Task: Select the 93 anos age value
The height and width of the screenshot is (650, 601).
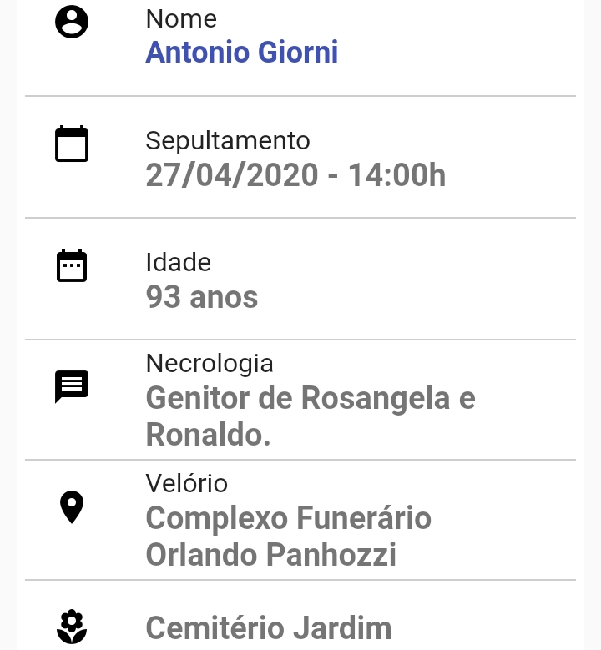Action: [x=202, y=297]
